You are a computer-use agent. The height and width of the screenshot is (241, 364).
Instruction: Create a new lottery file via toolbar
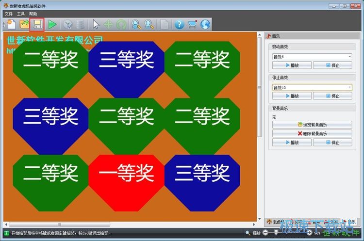(x=11, y=24)
